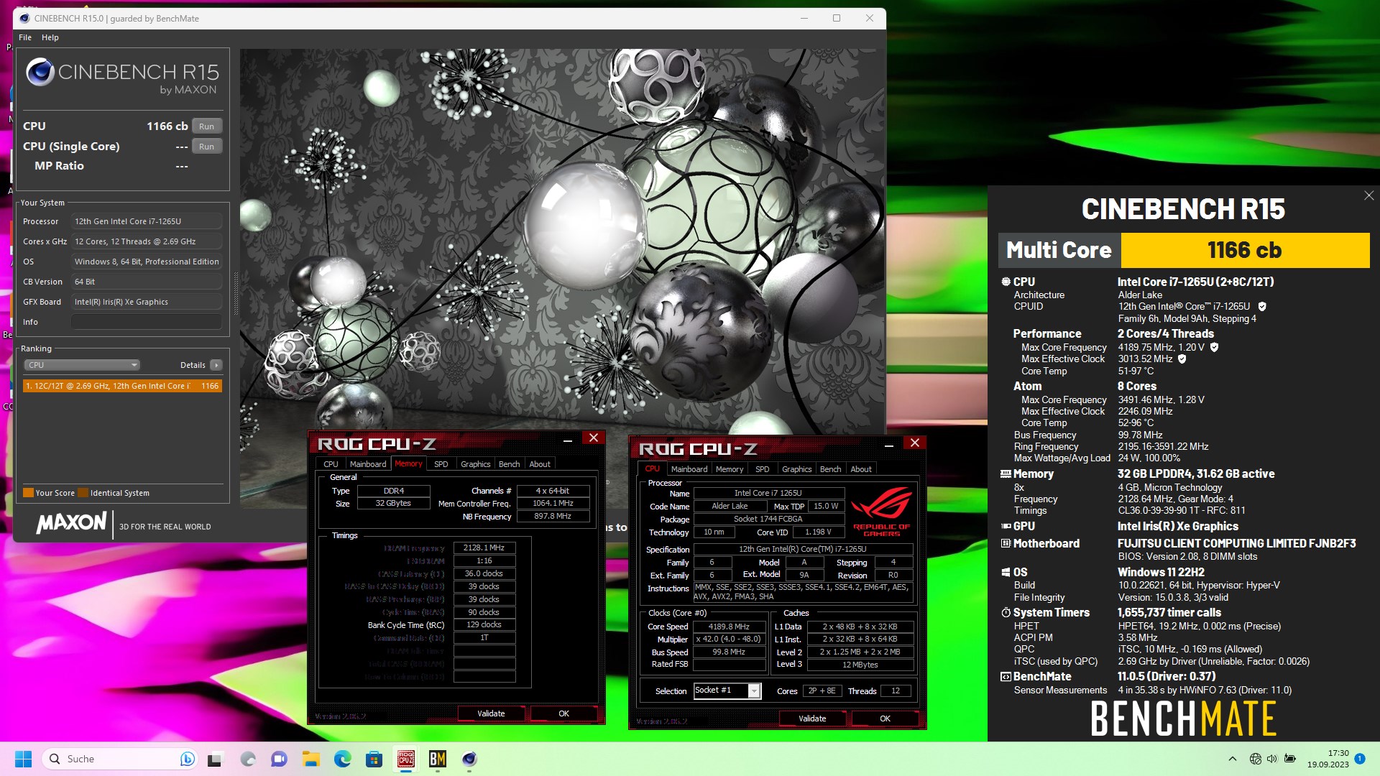The image size is (1380, 776).
Task: Open the File menu in Cinebench
Action: click(25, 37)
